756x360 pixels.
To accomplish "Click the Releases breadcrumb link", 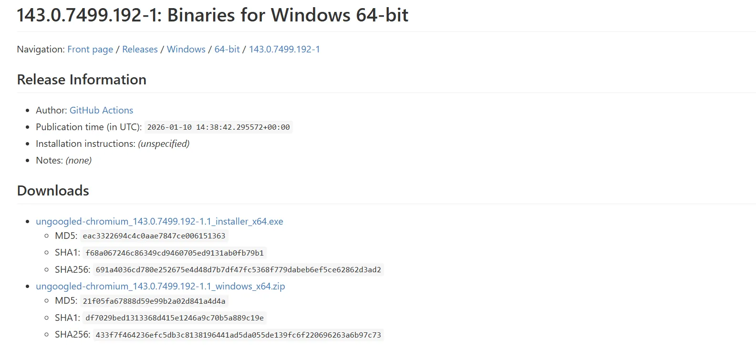I will pyautogui.click(x=140, y=49).
